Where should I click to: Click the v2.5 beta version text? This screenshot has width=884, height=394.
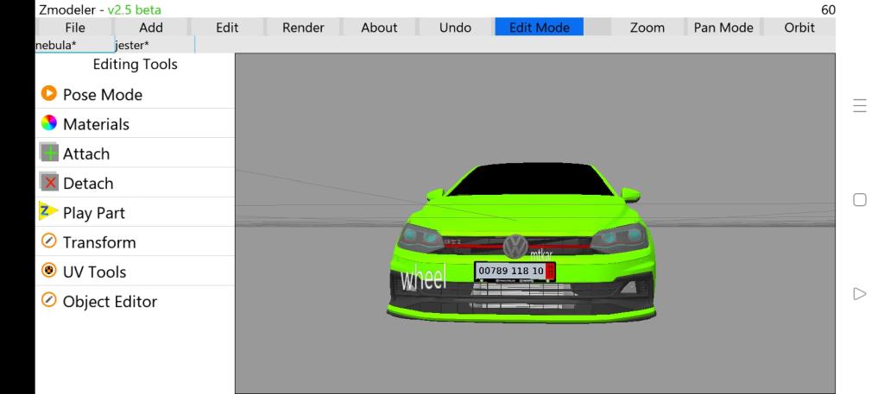pos(134,9)
